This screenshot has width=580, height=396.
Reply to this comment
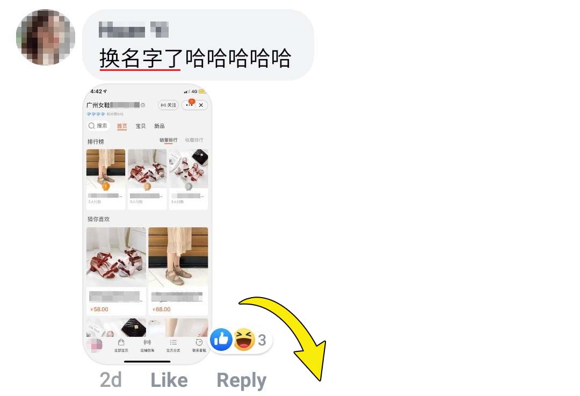241,381
